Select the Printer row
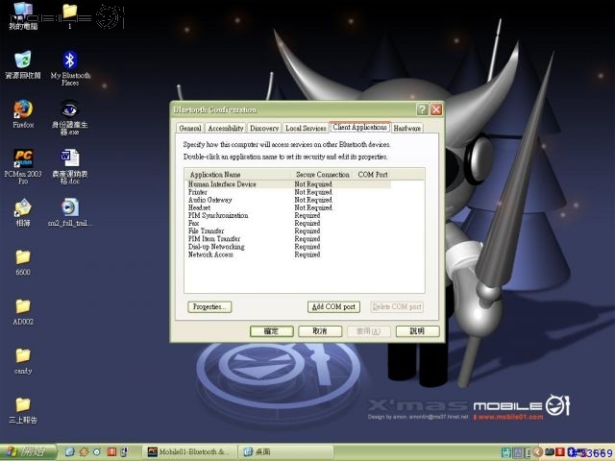Viewport: 615px width, 461px height. [x=288, y=192]
